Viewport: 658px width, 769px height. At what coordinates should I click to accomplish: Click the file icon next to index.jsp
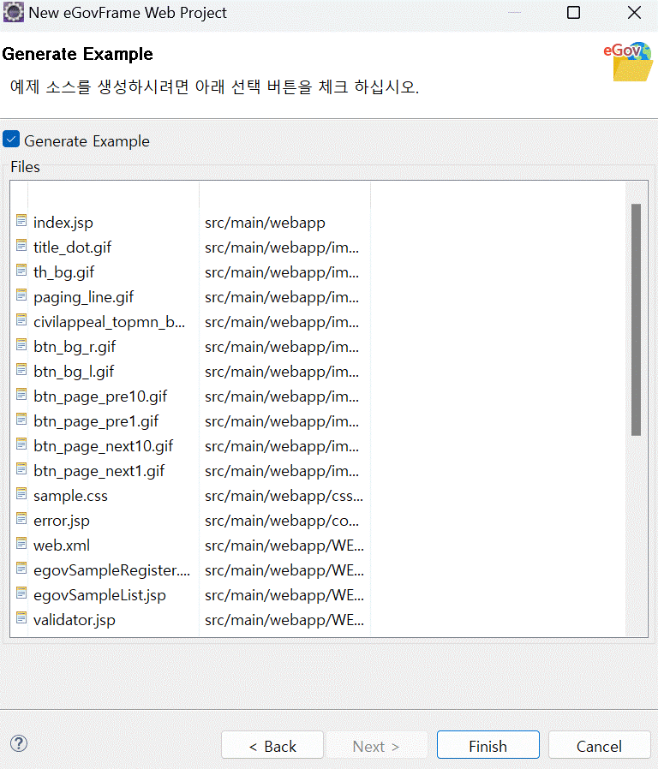pos(21,221)
